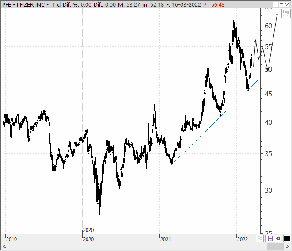Maximize the PFE chart window
292x251 pixels.
[x=281, y=5]
